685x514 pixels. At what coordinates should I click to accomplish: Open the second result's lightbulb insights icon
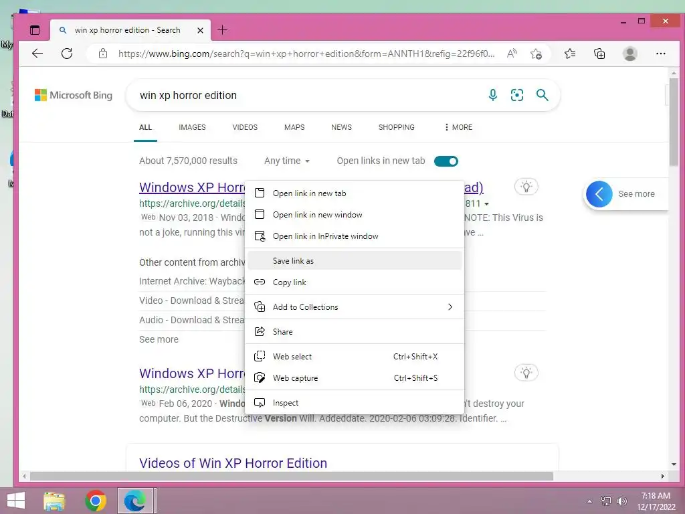[526, 373]
